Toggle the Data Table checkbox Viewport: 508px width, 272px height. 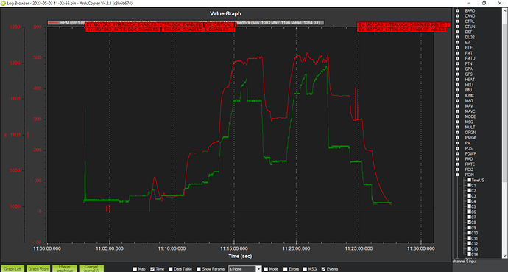coord(170,269)
